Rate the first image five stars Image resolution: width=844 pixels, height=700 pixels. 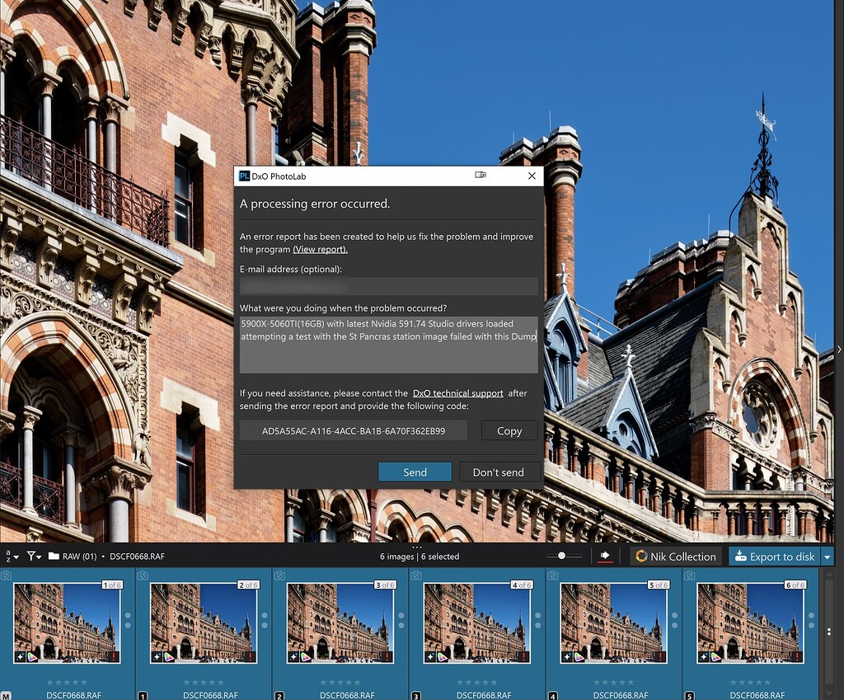[84, 682]
